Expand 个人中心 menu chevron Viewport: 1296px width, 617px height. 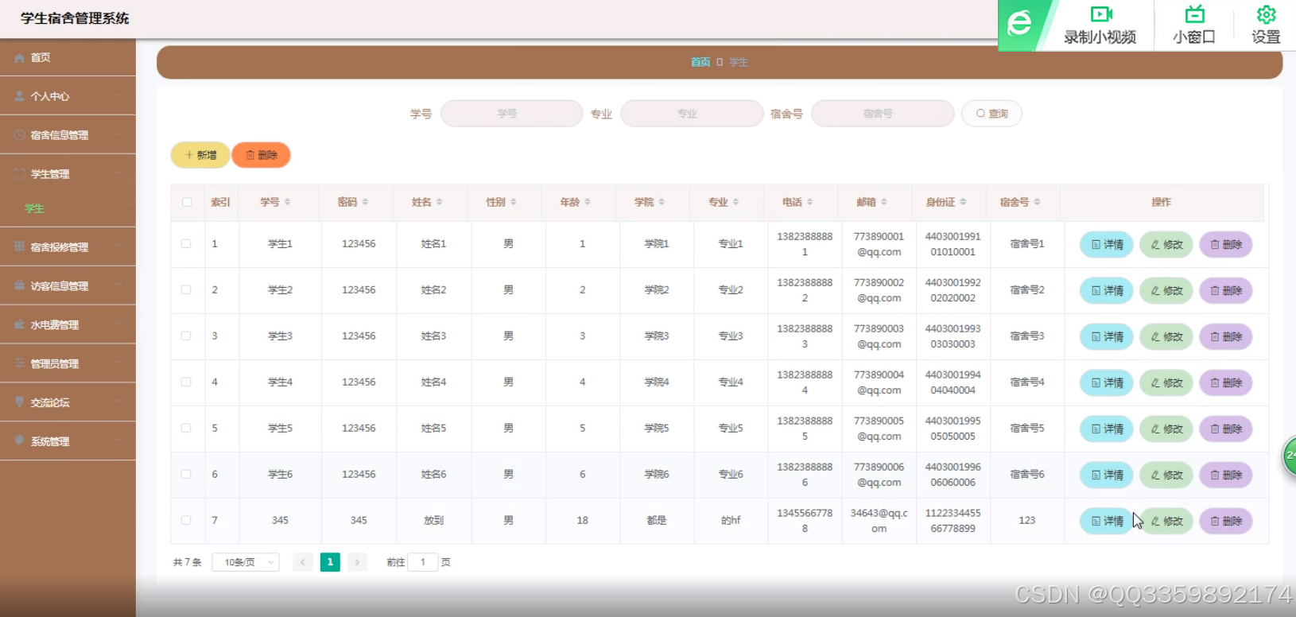click(118, 96)
